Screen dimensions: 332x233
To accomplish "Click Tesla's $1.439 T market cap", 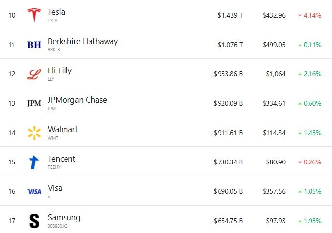I will tap(230, 15).
